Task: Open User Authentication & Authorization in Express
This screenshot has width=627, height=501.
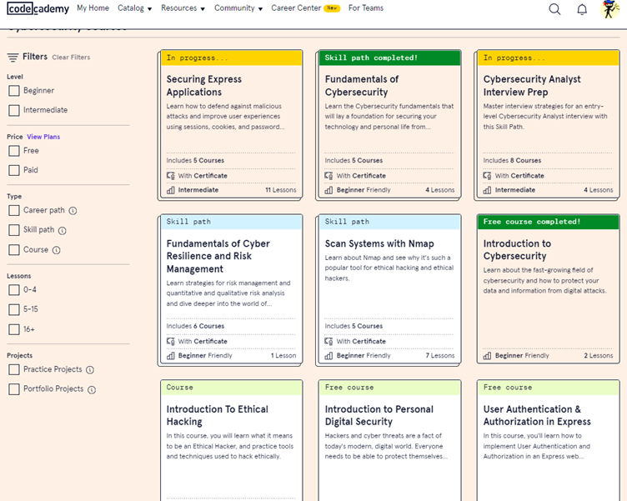Action: point(537,415)
